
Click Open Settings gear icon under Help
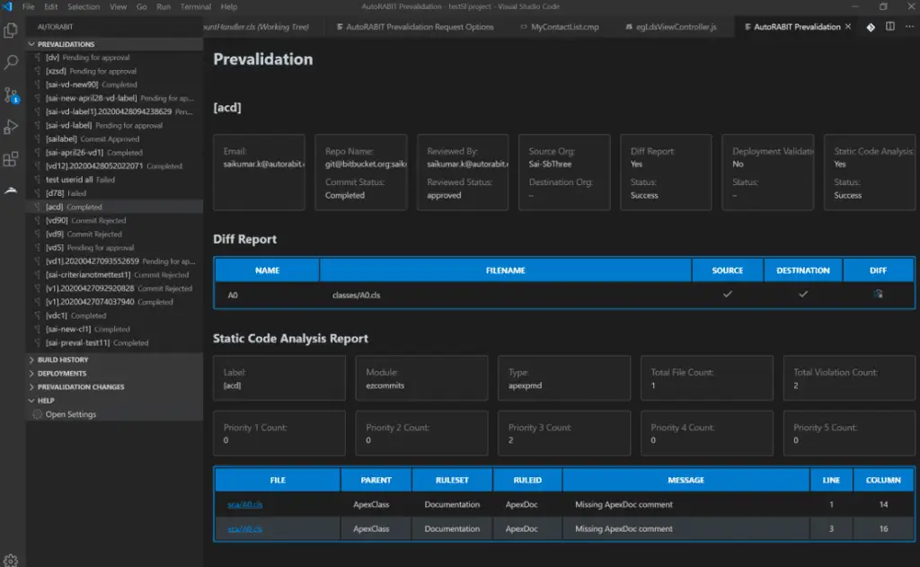(x=37, y=414)
